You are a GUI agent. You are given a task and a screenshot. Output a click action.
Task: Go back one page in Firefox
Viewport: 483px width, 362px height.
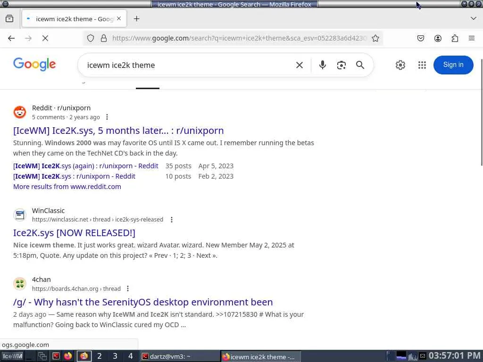[x=11, y=38]
